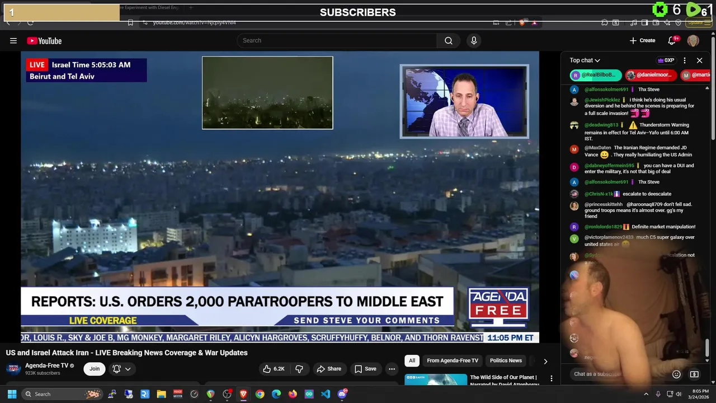716x403 pixels.
Task: Click the YouTube search input field
Action: pyautogui.click(x=337, y=40)
